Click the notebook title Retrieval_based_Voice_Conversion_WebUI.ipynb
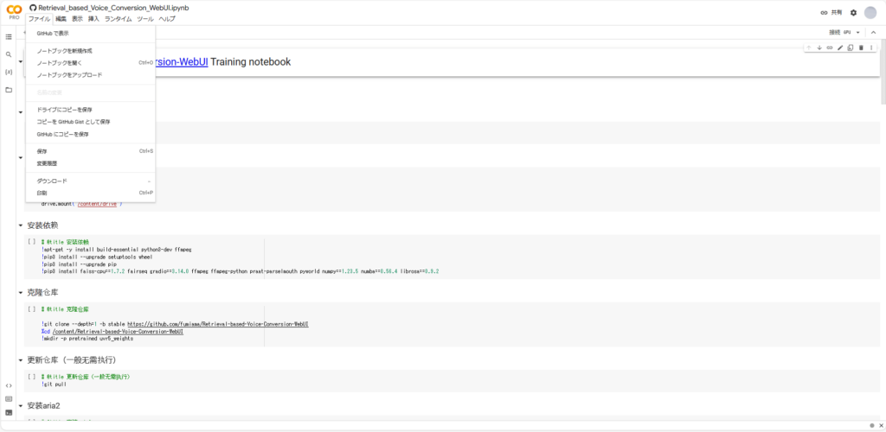Image resolution: width=886 pixels, height=432 pixels. click(113, 9)
